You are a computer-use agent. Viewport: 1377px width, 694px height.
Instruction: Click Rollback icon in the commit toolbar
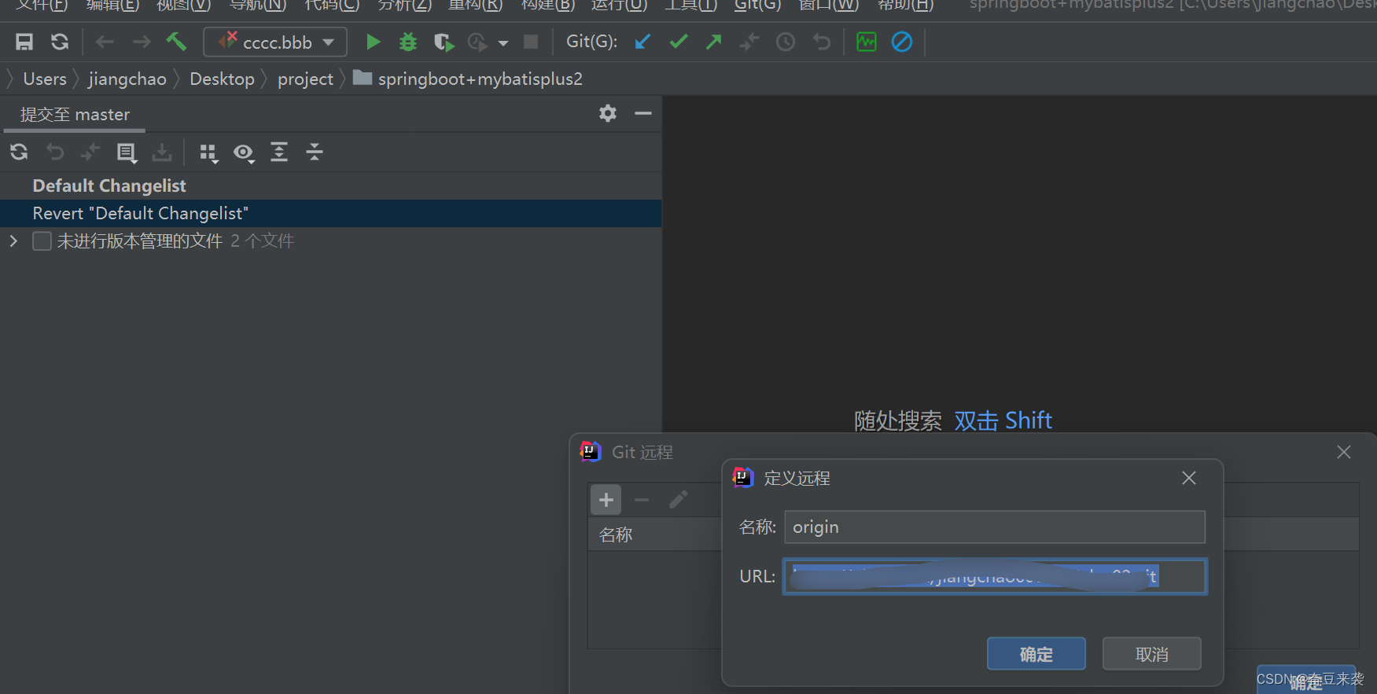[55, 152]
